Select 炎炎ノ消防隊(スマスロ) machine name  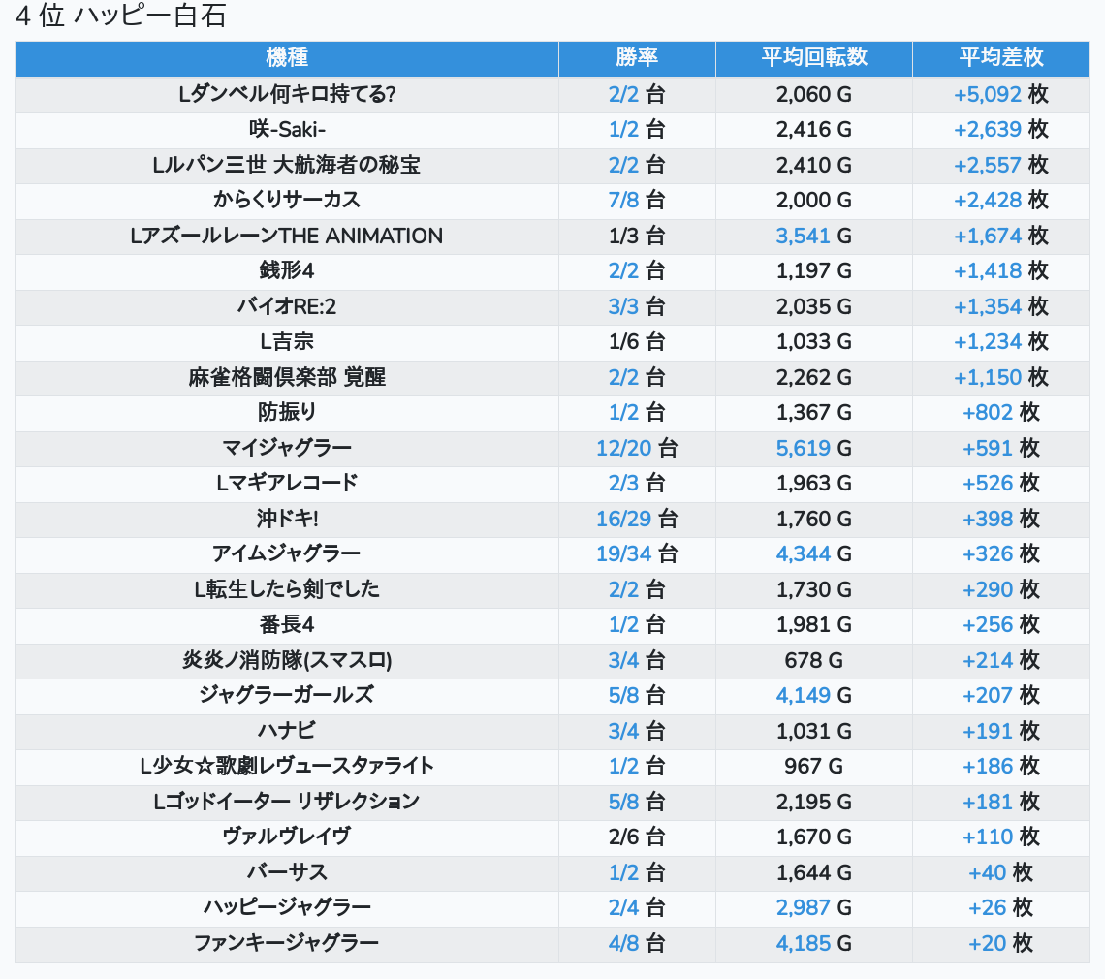[287, 660]
